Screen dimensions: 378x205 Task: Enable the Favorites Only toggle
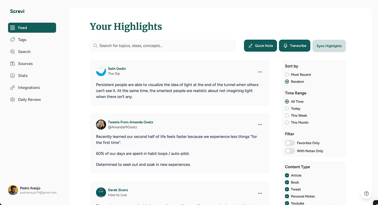click(x=290, y=143)
